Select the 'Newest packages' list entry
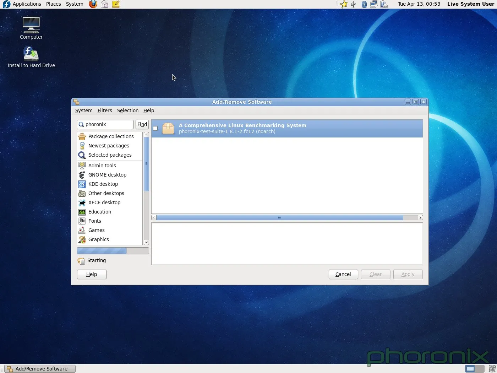 110,146
